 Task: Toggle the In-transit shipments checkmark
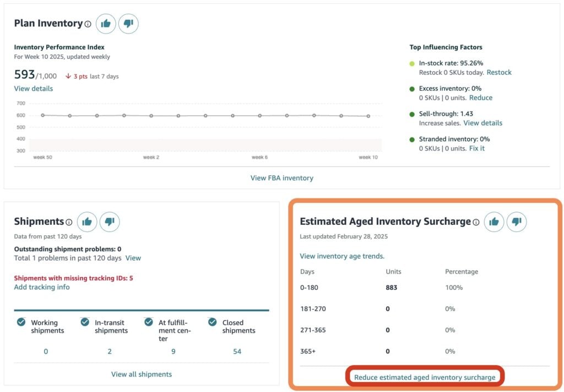85,322
